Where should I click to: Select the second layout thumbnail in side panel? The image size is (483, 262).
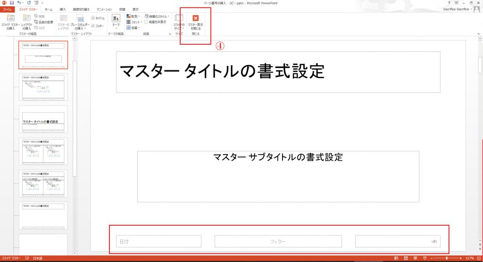point(43,87)
